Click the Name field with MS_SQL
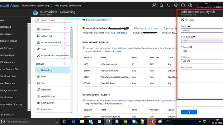 click(202, 61)
